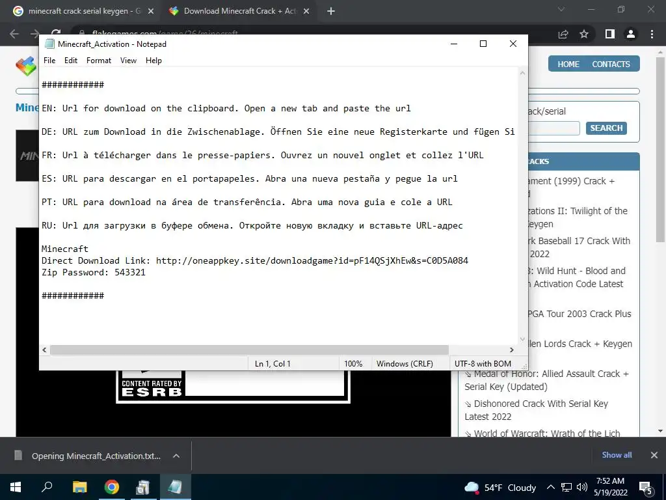Click Chrome share page icon
Viewport: 666px width, 500px height.
click(563, 34)
